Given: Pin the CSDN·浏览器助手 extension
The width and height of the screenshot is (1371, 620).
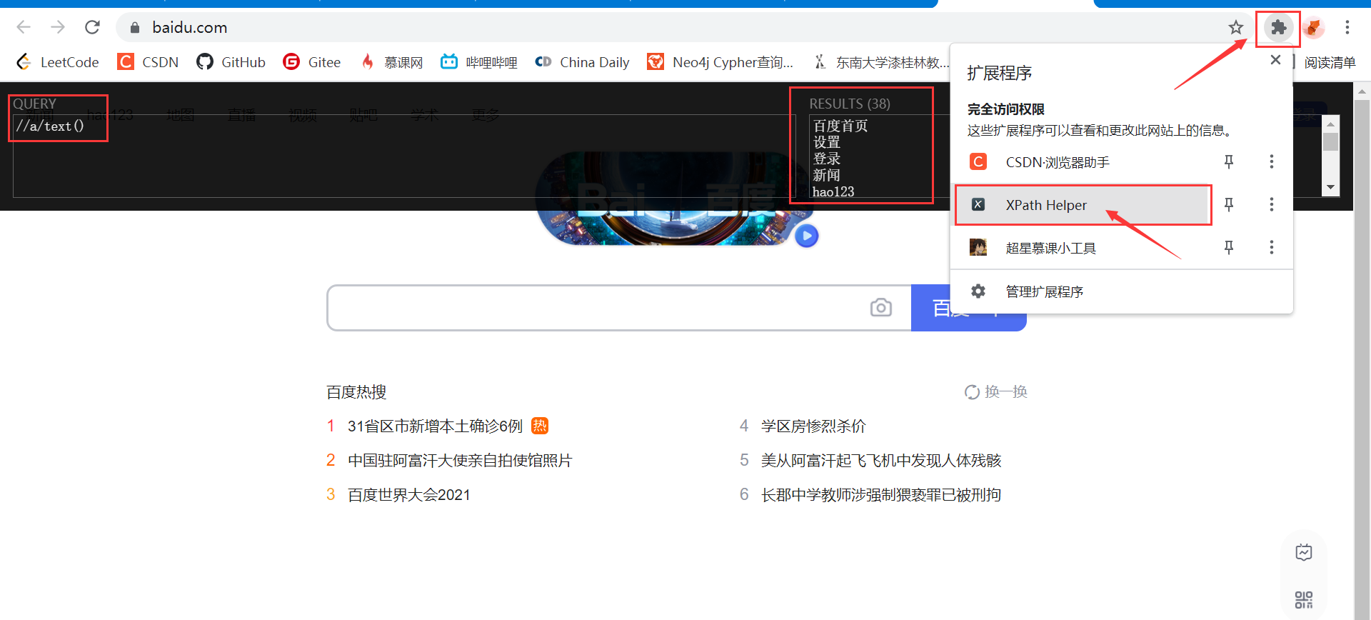Looking at the screenshot, I should 1229,162.
